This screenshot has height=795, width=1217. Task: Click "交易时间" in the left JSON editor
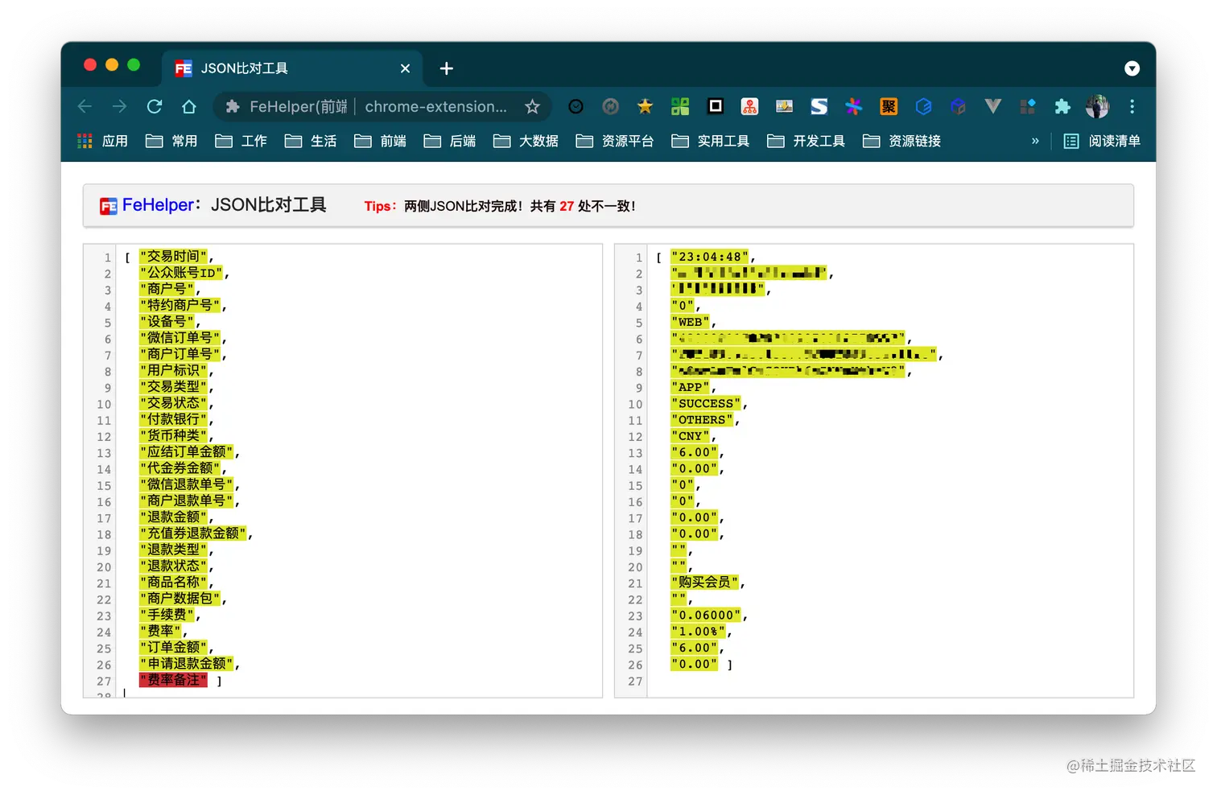(174, 257)
